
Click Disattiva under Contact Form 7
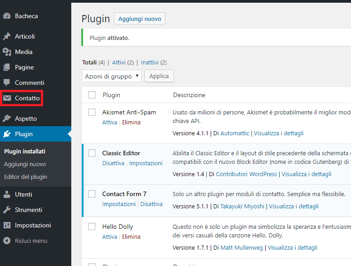151,204
